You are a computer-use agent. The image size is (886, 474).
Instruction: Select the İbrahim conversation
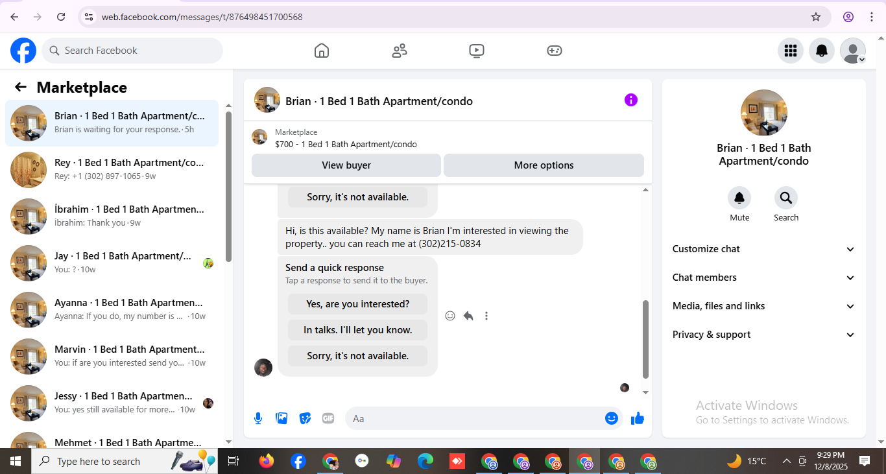click(x=112, y=217)
